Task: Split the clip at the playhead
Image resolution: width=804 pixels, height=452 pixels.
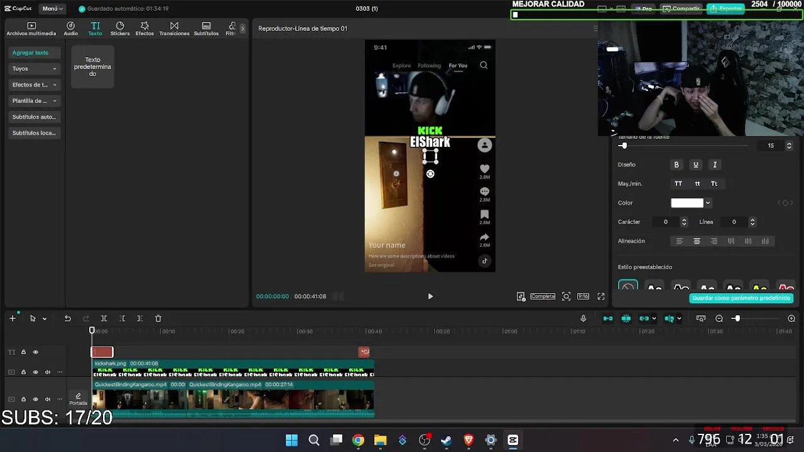Action: (x=104, y=318)
